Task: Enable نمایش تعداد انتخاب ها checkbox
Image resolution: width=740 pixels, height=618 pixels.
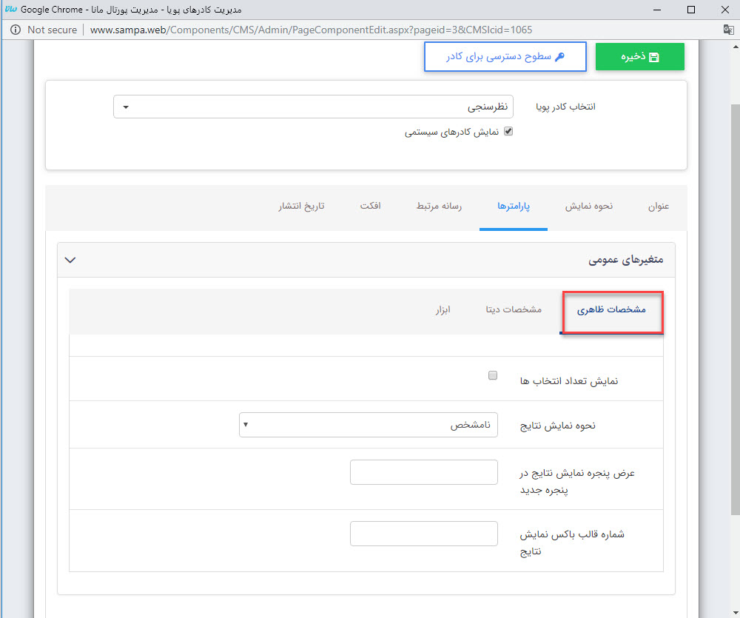Action: (x=493, y=376)
